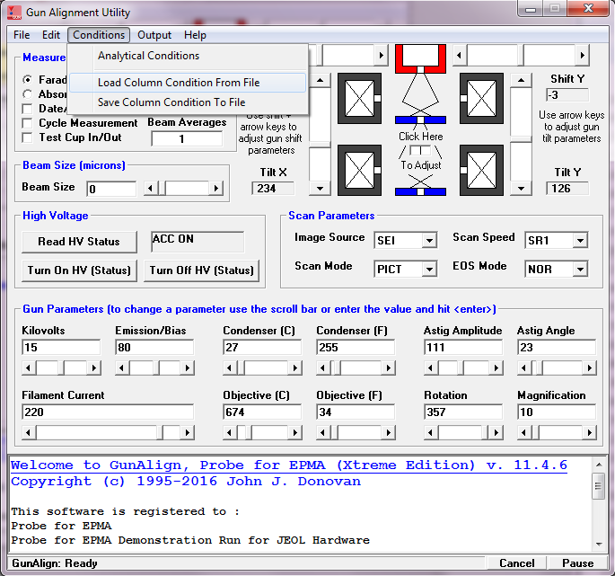Open the EOS Mode dropdown
The width and height of the screenshot is (615, 576).
point(579,269)
